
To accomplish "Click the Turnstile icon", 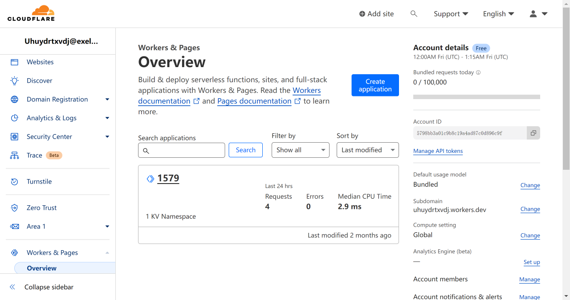I will (x=15, y=182).
